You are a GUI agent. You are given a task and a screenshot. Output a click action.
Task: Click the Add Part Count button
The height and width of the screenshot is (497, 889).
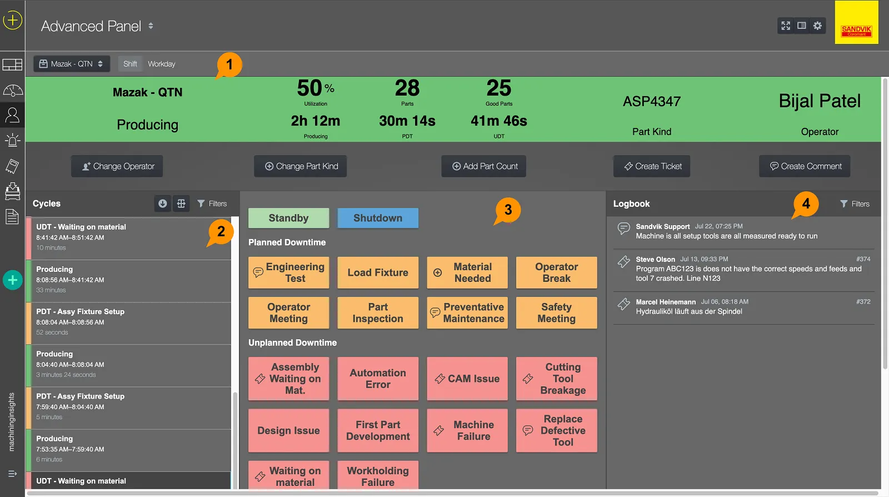click(x=484, y=166)
